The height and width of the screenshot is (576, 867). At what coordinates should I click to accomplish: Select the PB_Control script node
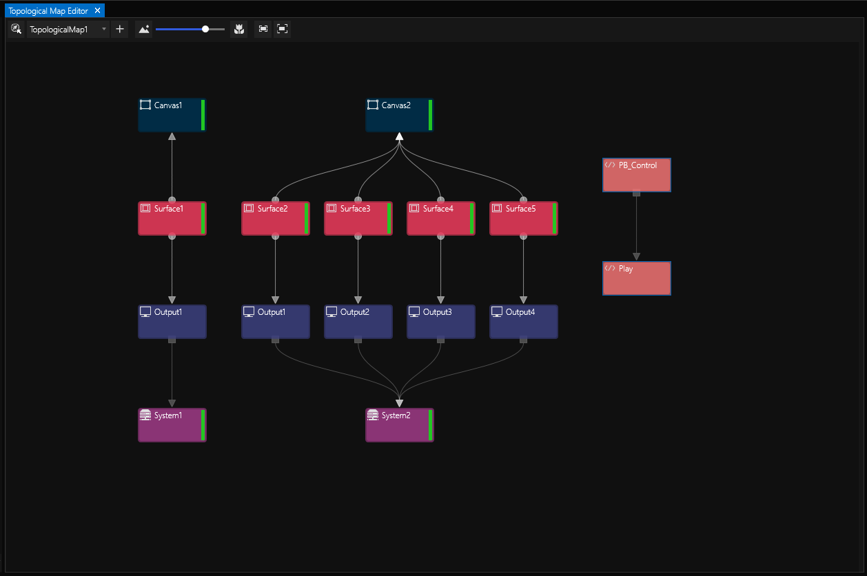[636, 175]
